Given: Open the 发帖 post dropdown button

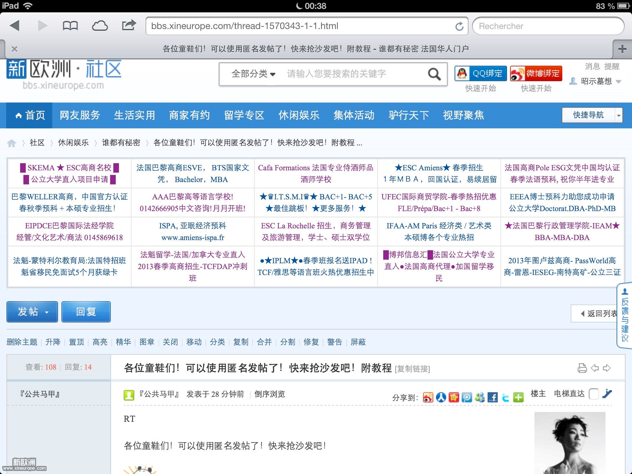Looking at the screenshot, I should (x=32, y=312).
